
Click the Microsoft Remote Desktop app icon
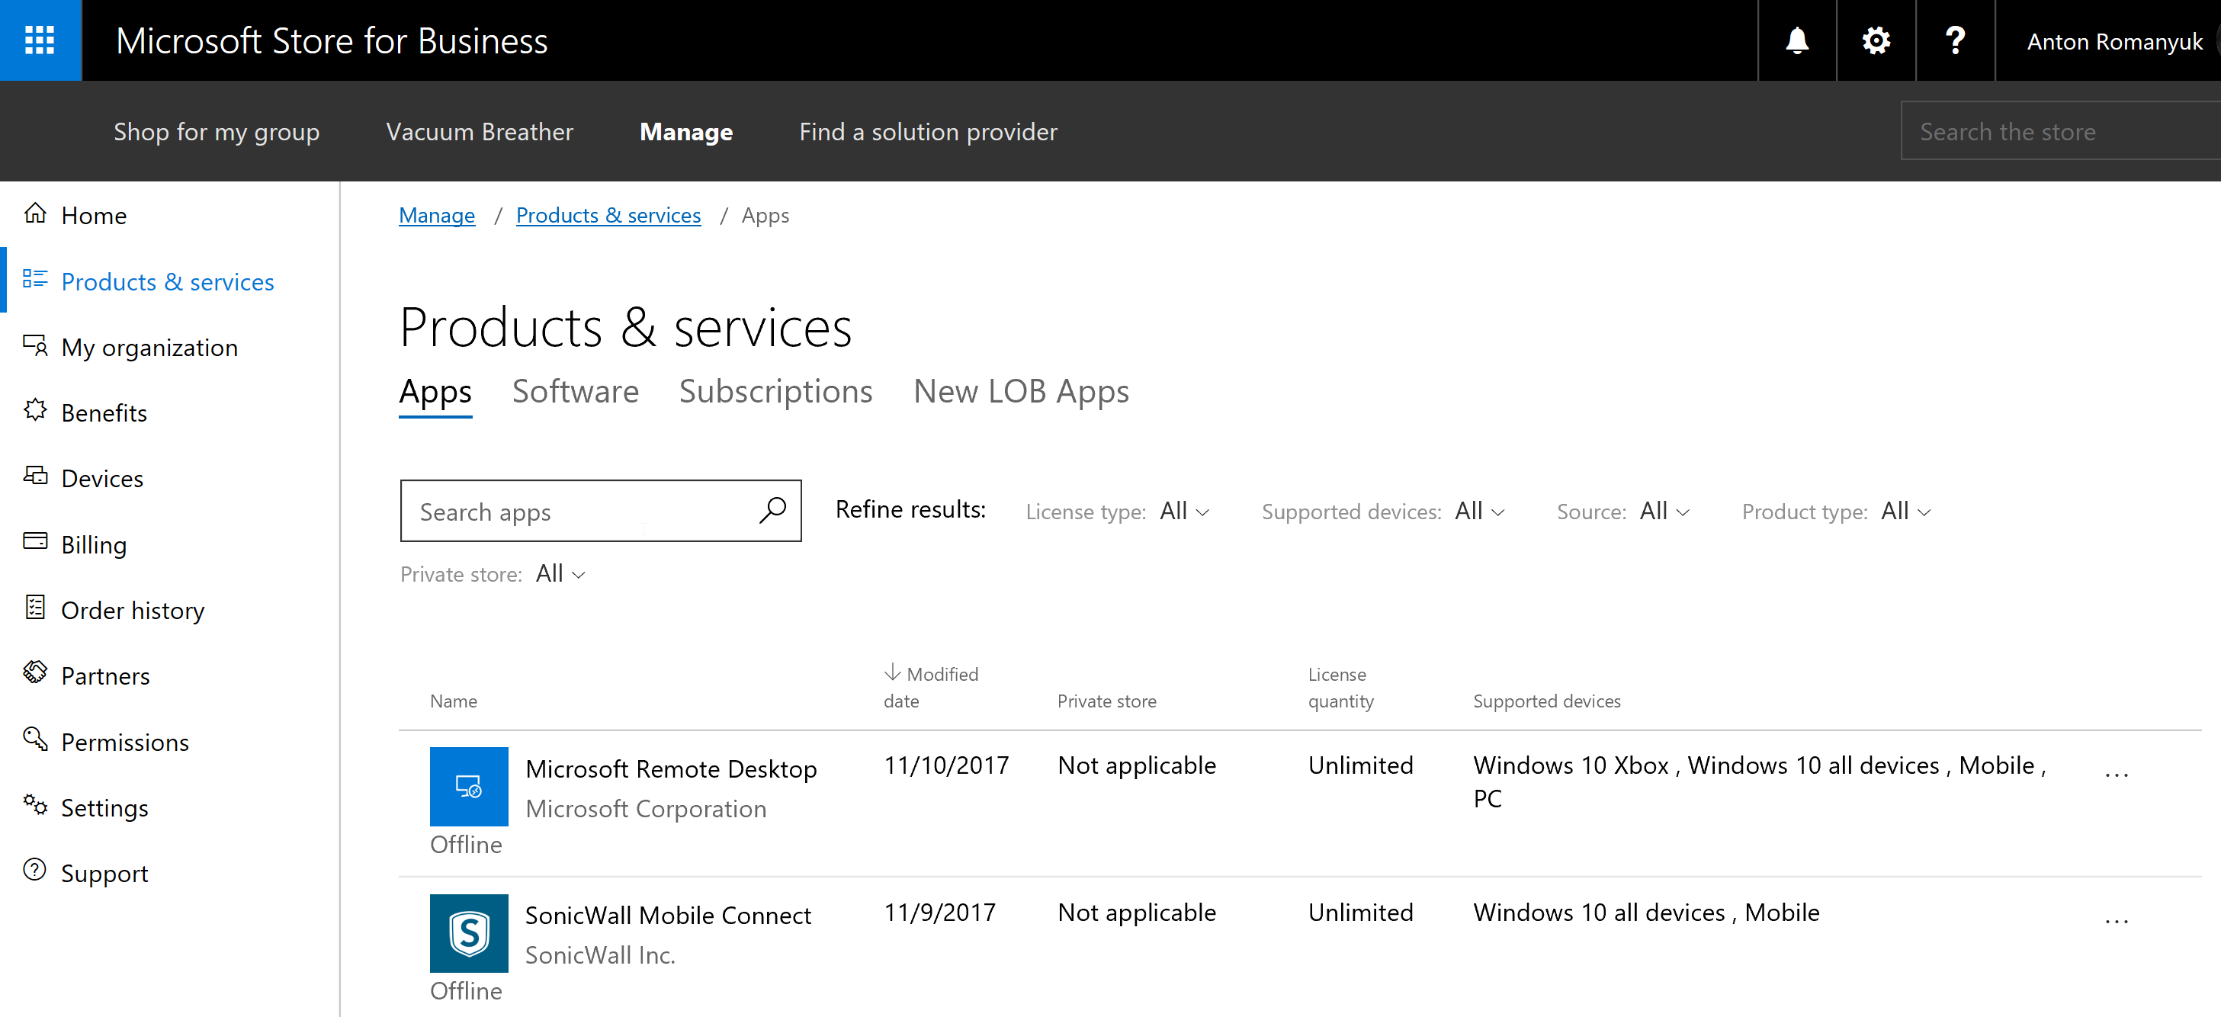pyautogui.click(x=469, y=786)
